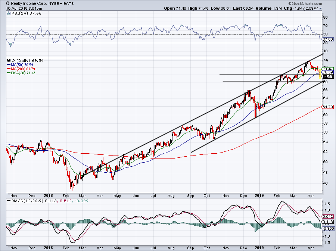Viewport: 336px width, 251px height.
Task: Click the 16-Apr-2019 3:01pm timestamp
Action: click(x=24, y=9)
